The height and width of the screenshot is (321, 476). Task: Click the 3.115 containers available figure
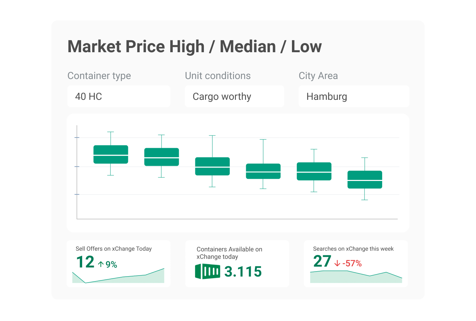click(x=243, y=272)
